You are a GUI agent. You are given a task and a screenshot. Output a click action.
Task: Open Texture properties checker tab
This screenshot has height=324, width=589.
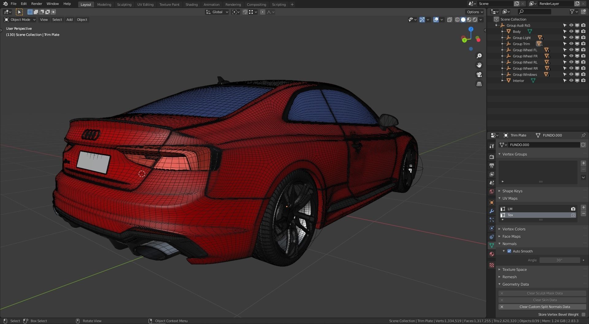tap(492, 265)
